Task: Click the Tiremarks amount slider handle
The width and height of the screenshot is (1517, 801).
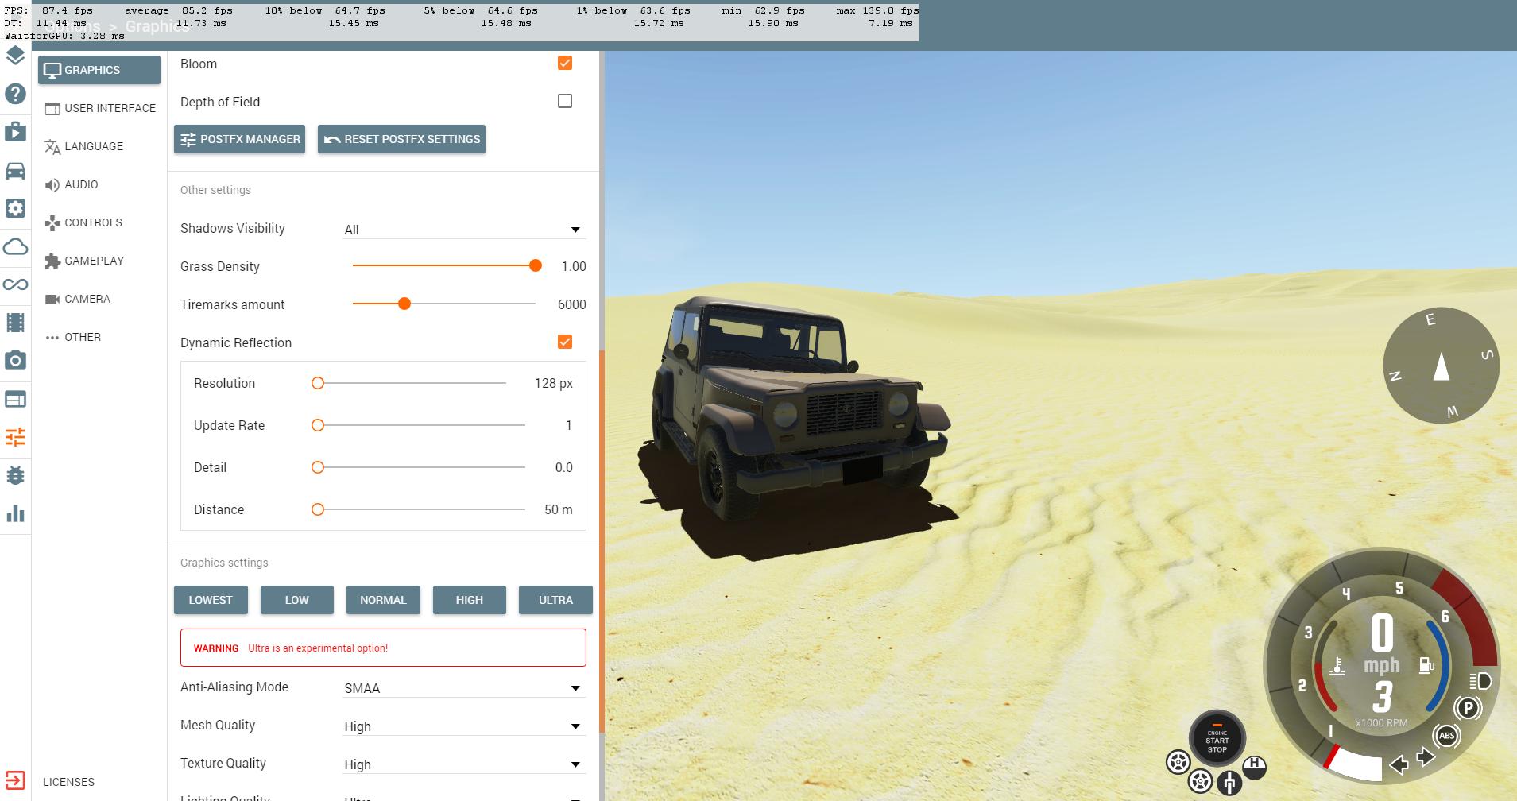Action: [x=404, y=304]
